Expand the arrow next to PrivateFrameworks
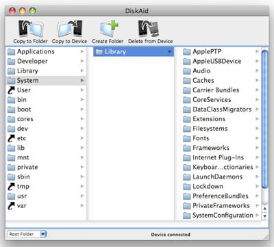274x247 pixels. pos(258,206)
